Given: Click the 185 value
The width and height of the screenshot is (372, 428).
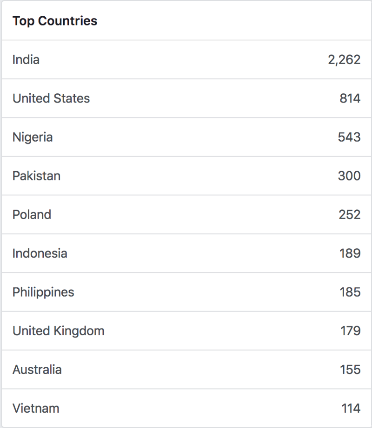Looking at the screenshot, I should pos(350,292).
